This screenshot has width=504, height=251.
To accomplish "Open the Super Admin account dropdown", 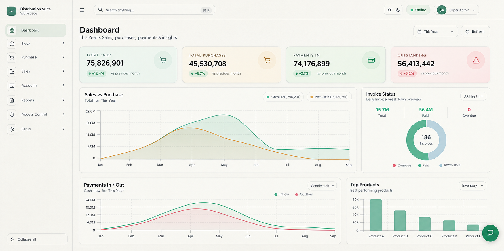I will click(456, 10).
